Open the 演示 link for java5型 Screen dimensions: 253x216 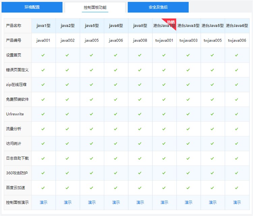[x=92, y=203]
